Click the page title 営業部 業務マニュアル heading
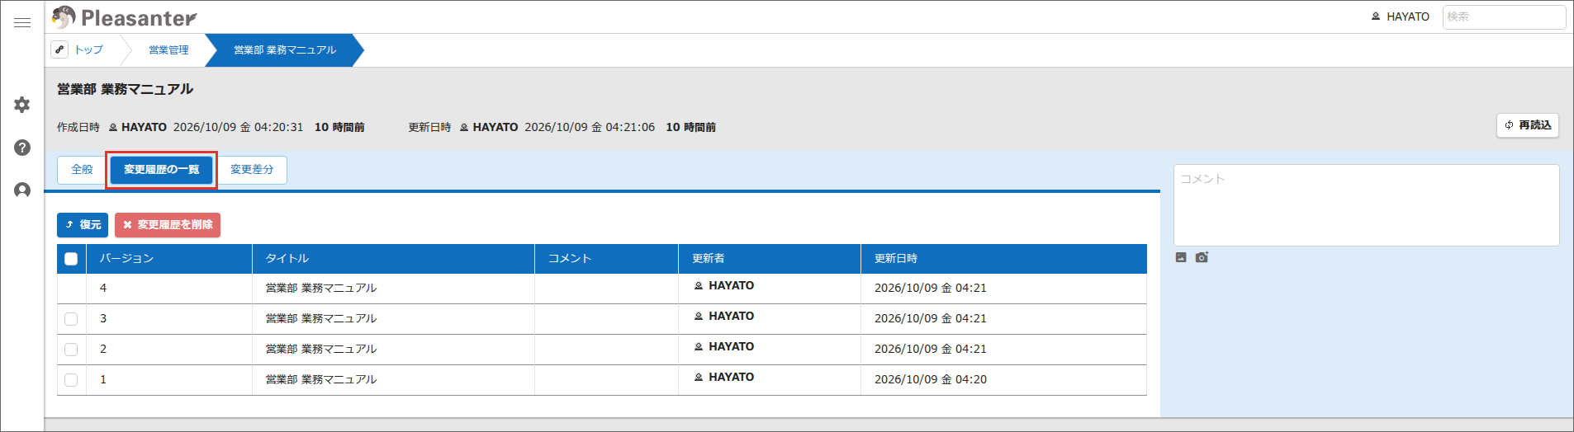1574x432 pixels. point(125,89)
